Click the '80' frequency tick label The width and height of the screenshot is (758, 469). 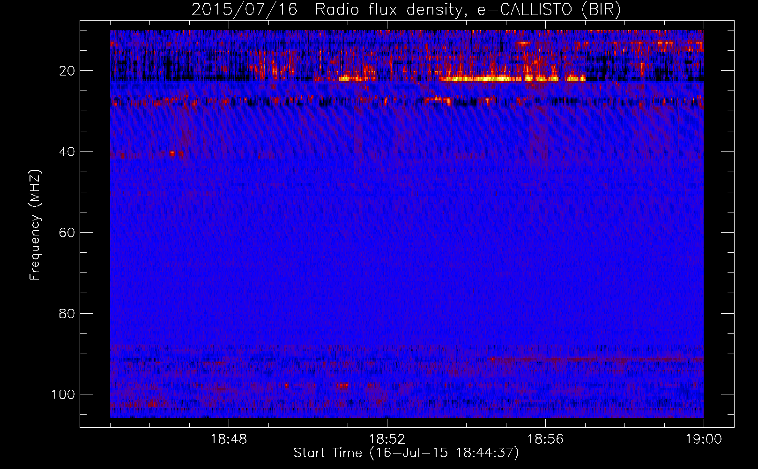pos(67,313)
